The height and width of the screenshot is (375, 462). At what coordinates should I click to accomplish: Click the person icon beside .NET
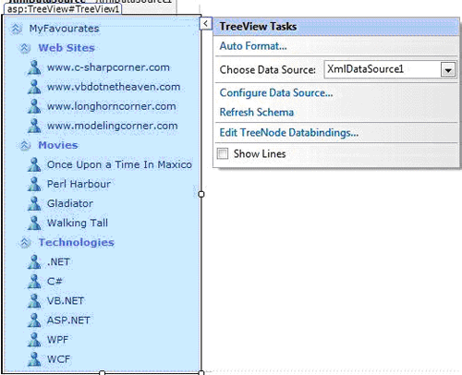(34, 261)
